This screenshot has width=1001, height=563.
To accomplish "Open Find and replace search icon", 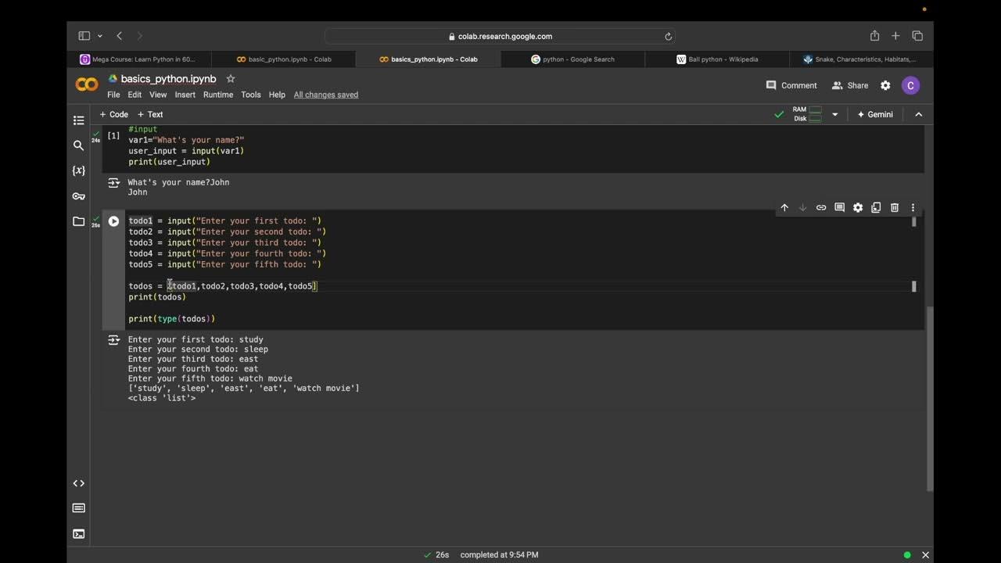I will pyautogui.click(x=78, y=145).
